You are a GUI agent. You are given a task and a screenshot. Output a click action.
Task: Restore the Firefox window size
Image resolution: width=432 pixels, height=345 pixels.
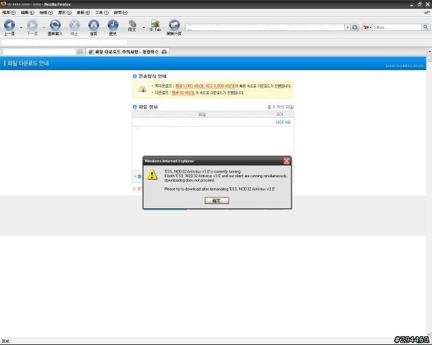click(x=420, y=5)
